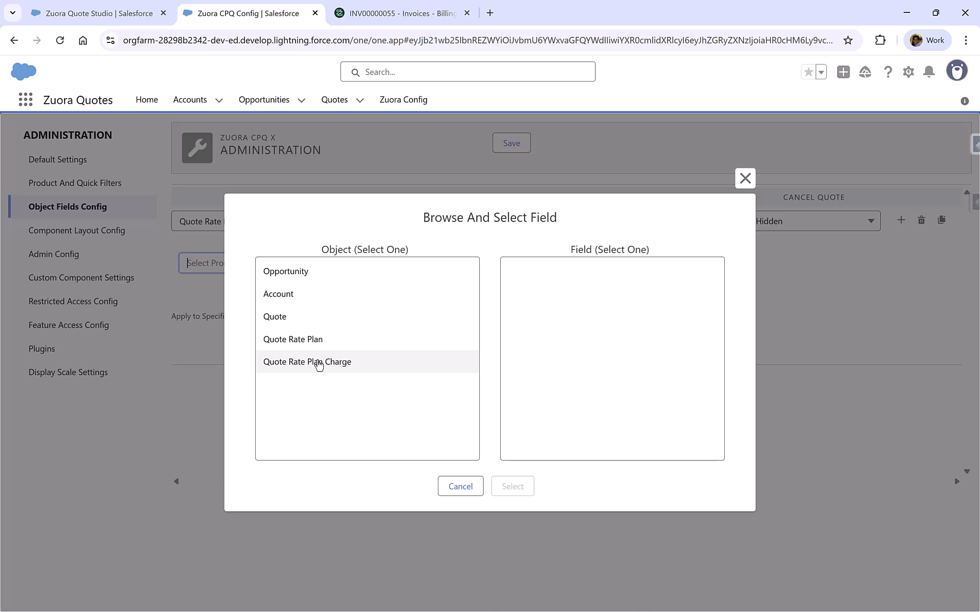
Task: Select Quote Rate Plan Charge object
Action: 307,361
